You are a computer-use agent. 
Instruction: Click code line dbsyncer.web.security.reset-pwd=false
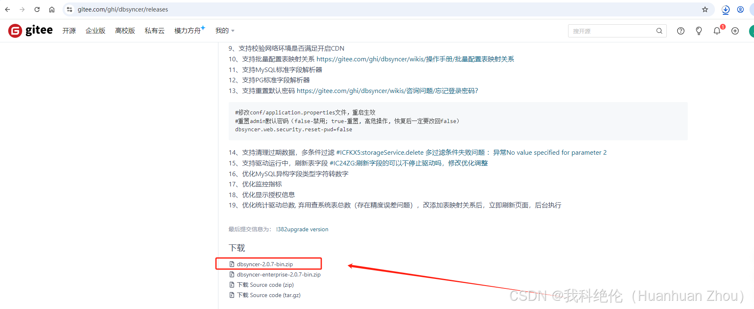[294, 130]
